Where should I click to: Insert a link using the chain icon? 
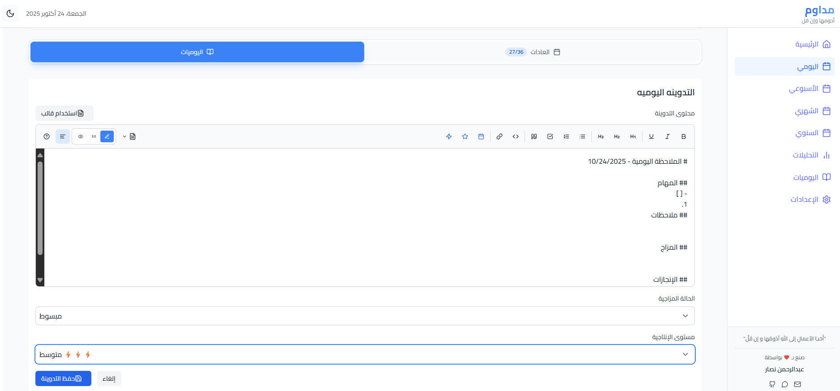[x=499, y=136]
